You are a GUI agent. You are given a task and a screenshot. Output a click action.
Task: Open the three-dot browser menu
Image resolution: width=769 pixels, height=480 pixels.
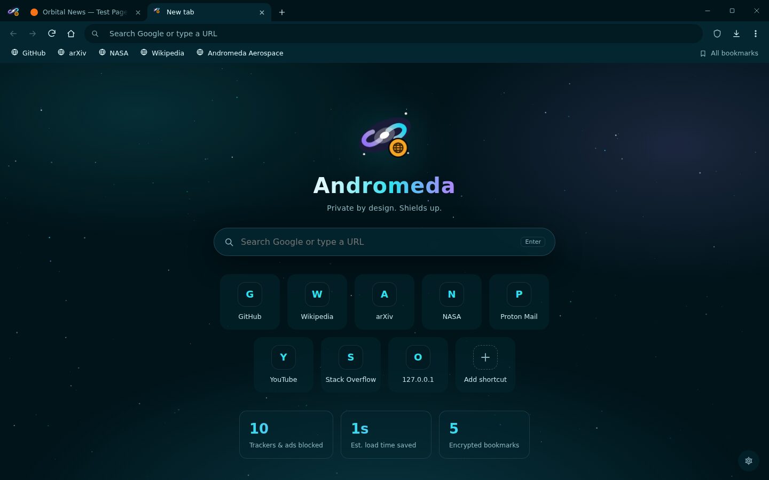tap(756, 34)
